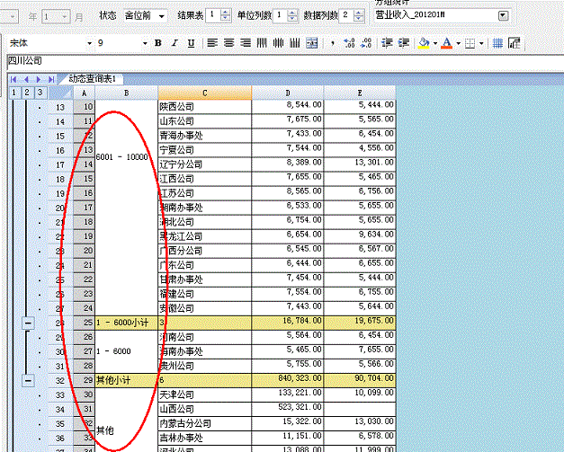Viewport: 564px width, 452px height.
Task: Select column E header
Action: pyautogui.click(x=360, y=93)
